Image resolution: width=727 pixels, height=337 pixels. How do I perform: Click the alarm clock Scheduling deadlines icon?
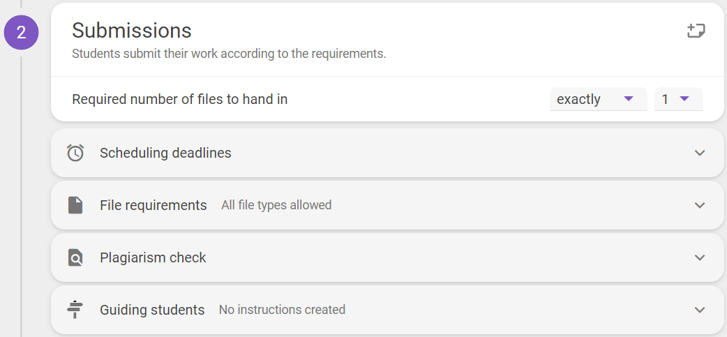(x=75, y=153)
